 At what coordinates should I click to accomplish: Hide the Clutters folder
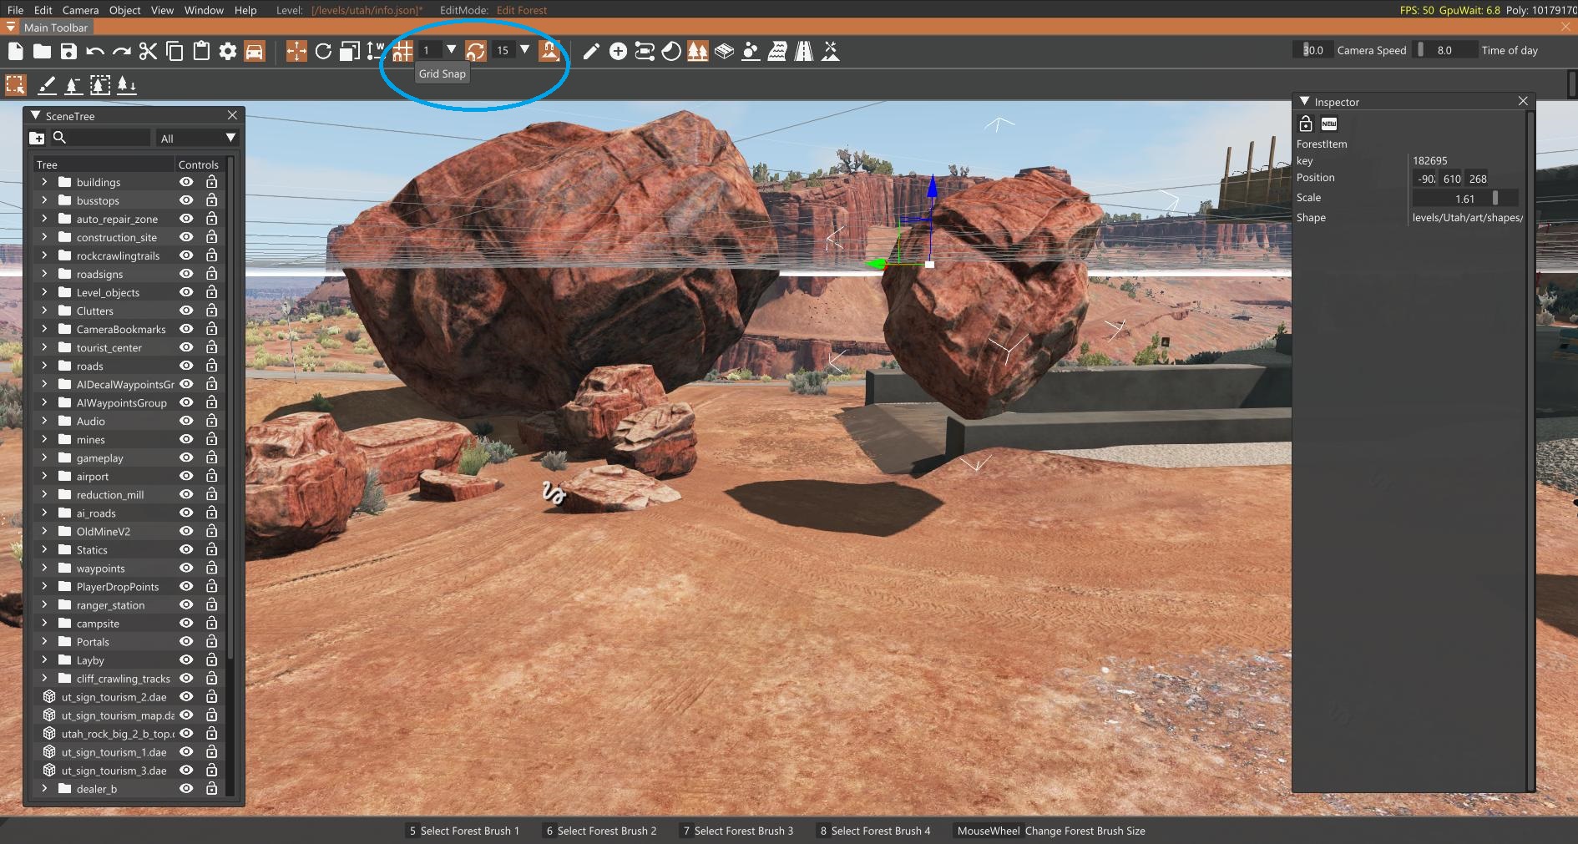(x=186, y=311)
